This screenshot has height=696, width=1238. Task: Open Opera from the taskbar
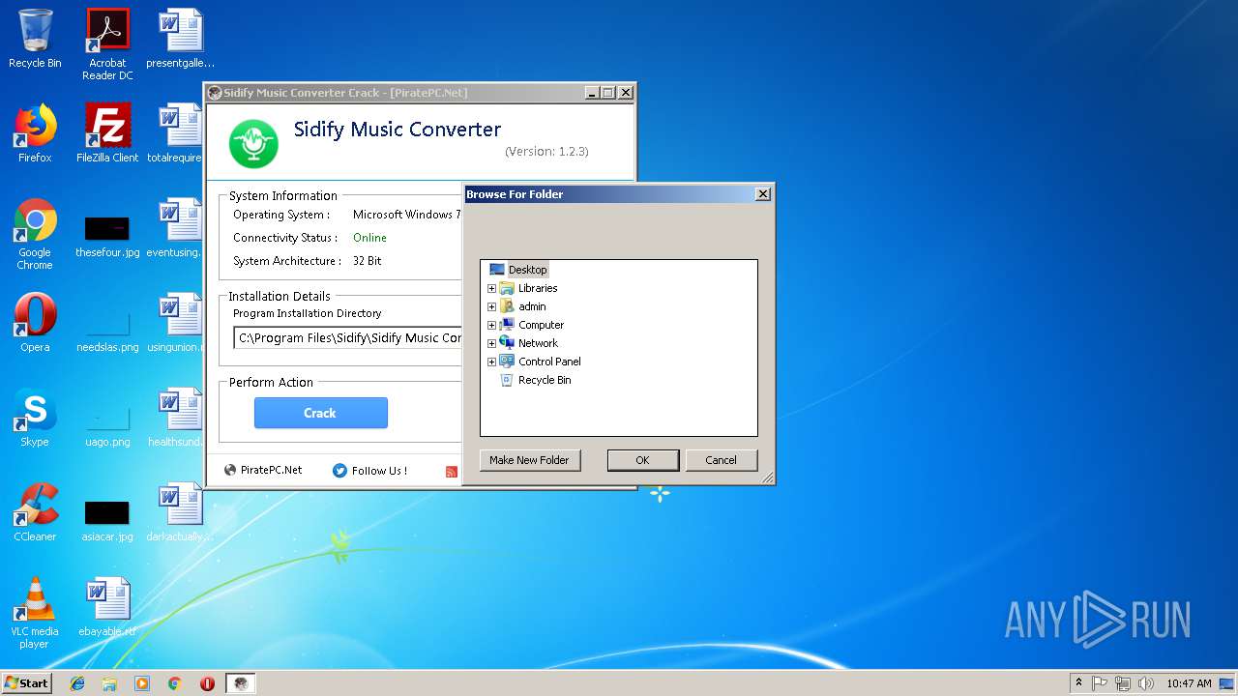207,683
